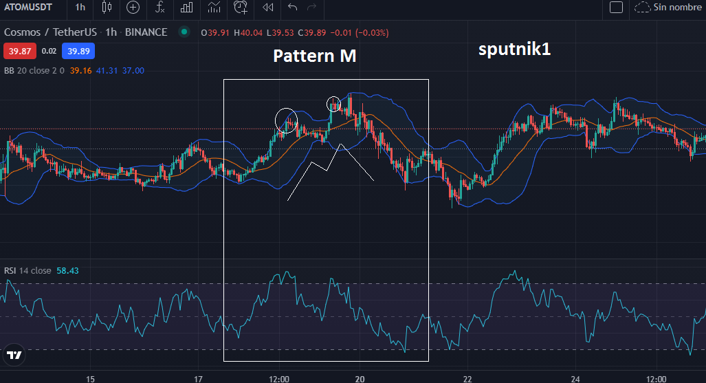Click the upper band value 41.31
The image size is (706, 383).
tap(107, 71)
